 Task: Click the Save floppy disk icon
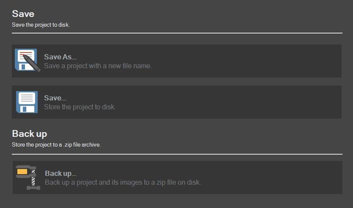pos(26,101)
